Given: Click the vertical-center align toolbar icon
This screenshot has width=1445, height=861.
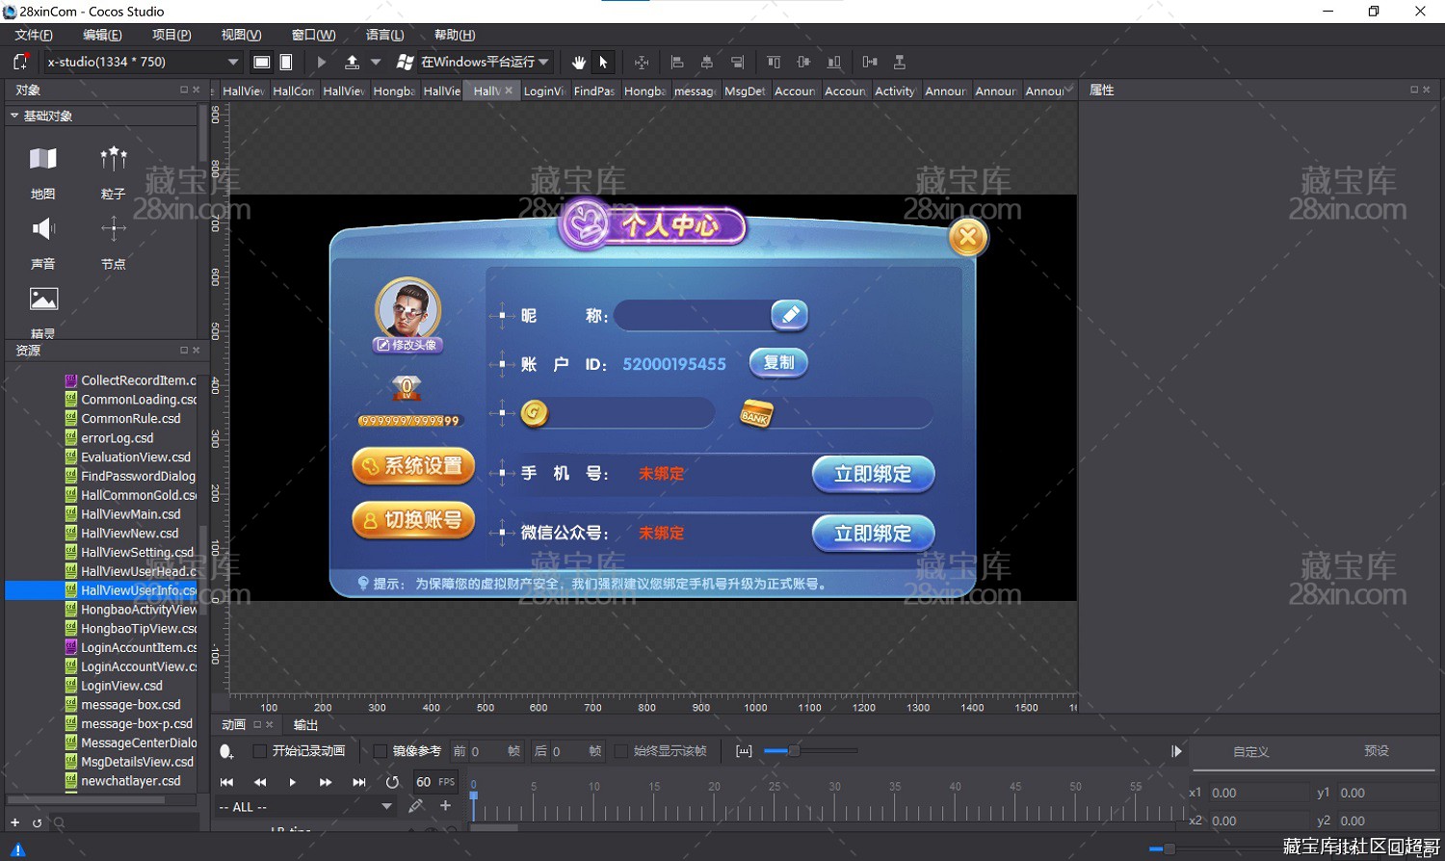Looking at the screenshot, I should tap(803, 62).
